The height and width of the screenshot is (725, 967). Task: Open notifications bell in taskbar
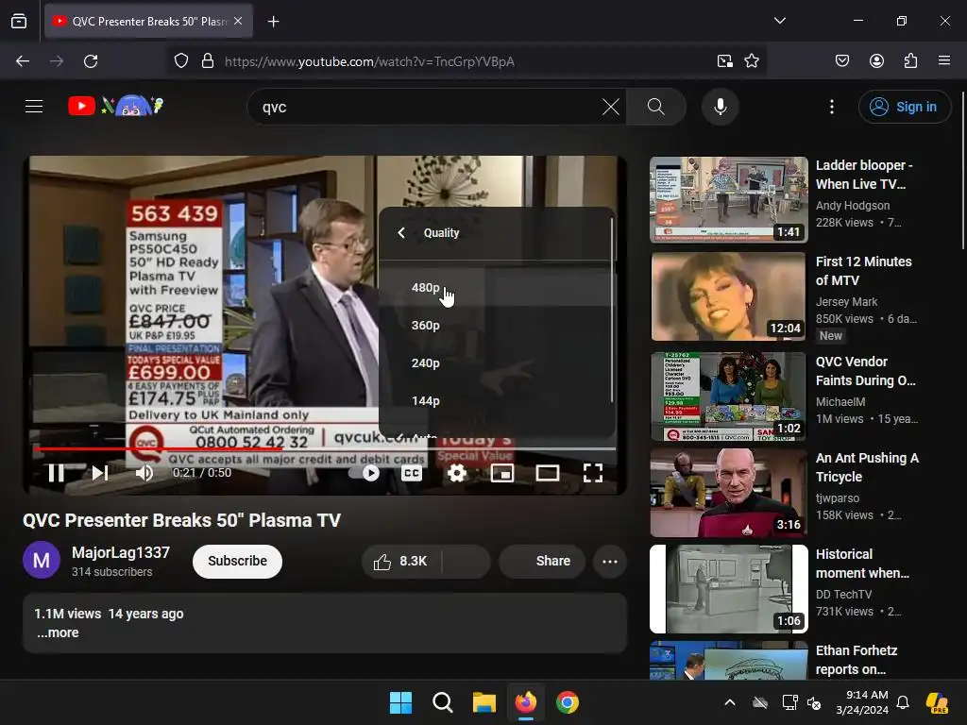[903, 702]
